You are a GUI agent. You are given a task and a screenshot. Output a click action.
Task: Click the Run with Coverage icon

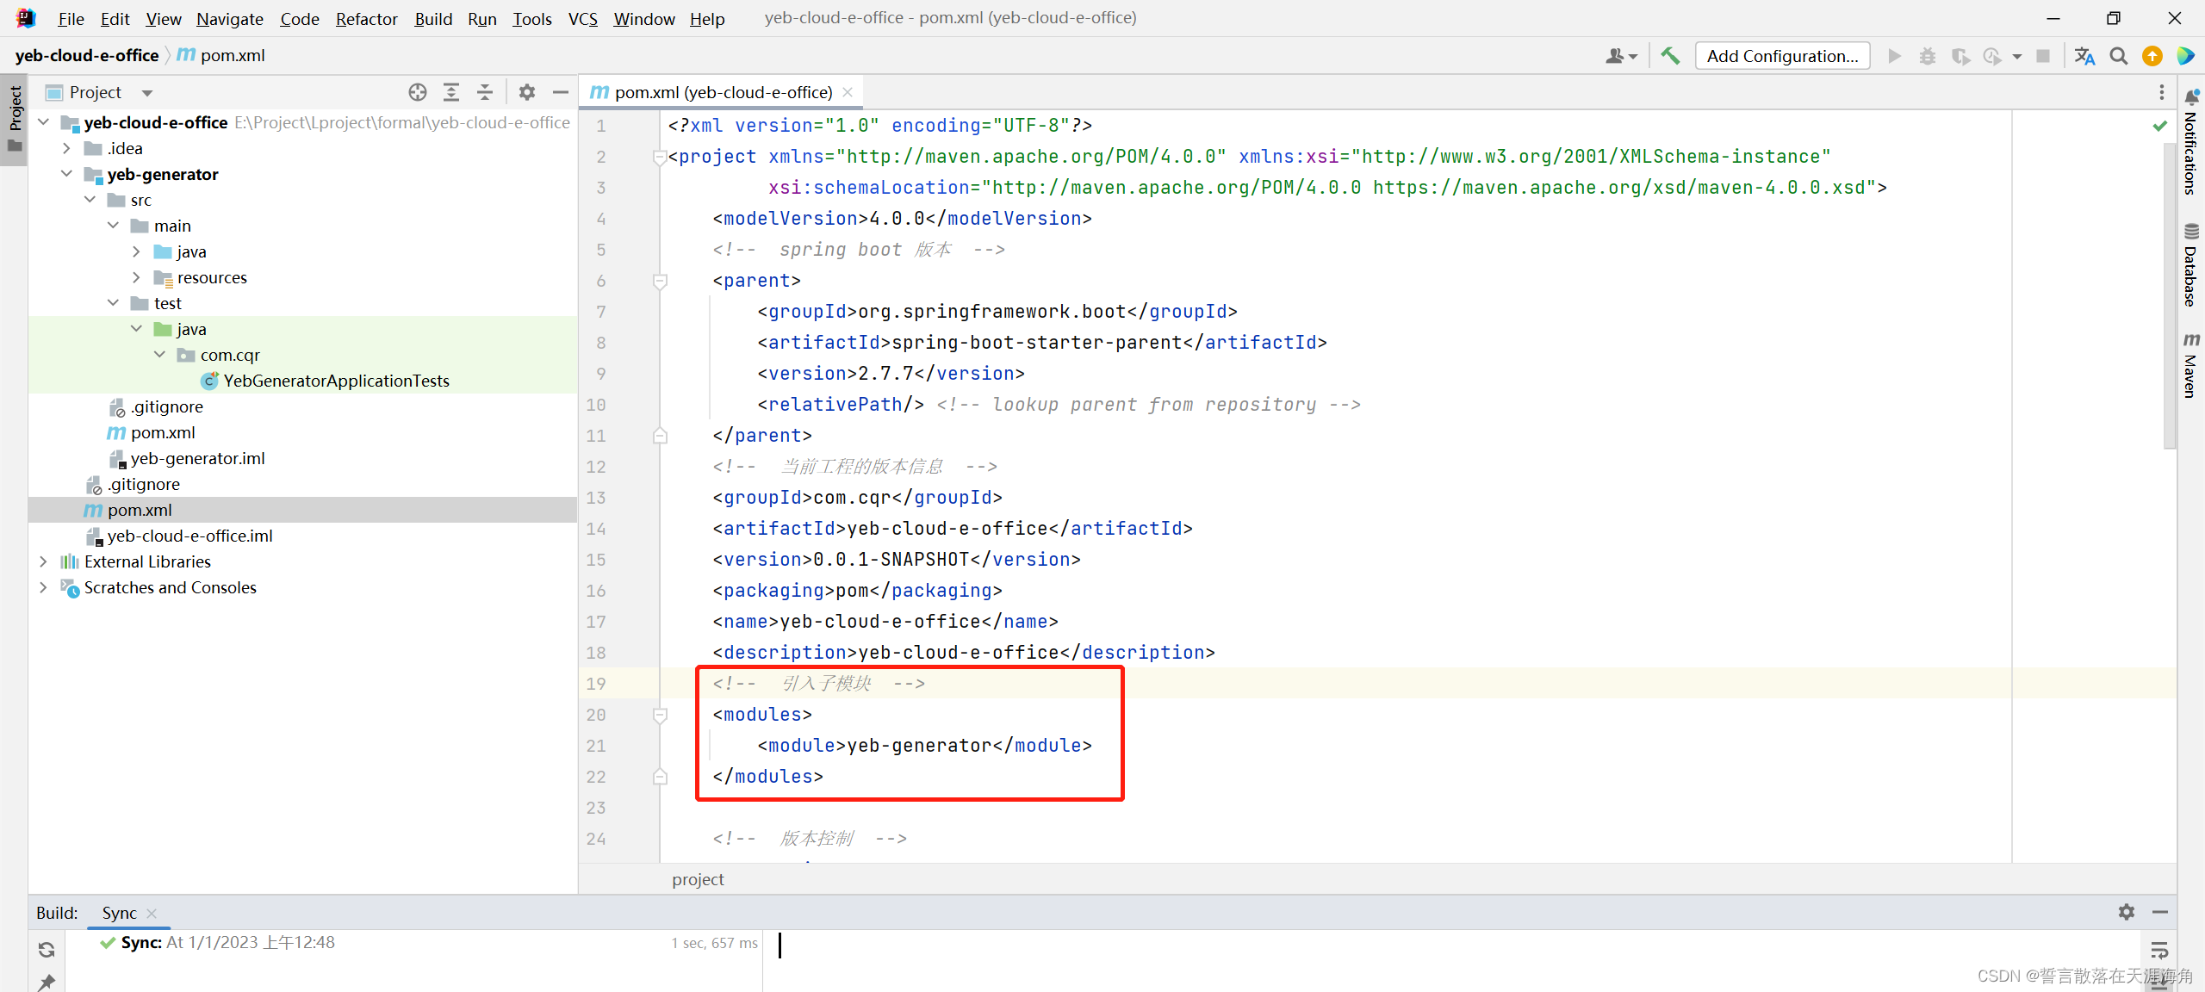1961,56
